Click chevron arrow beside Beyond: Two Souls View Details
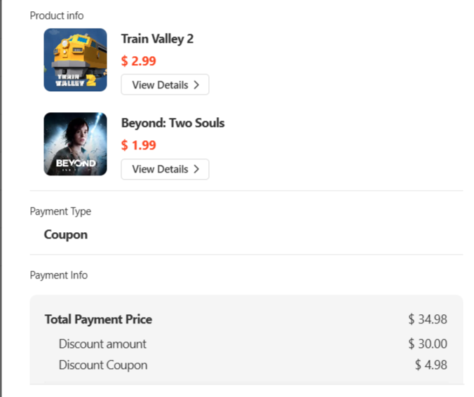 tap(197, 169)
